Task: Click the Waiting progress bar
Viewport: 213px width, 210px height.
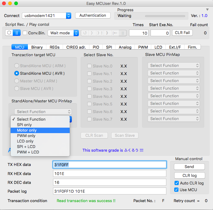Action: click(165, 16)
